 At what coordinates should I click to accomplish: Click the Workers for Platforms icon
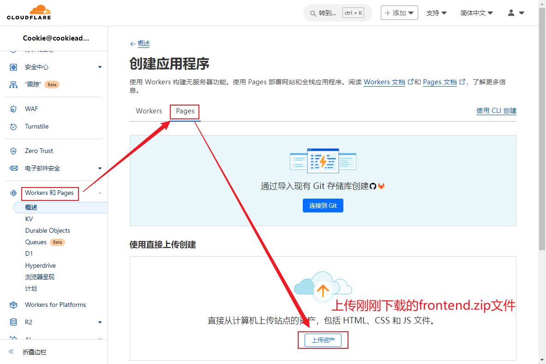tap(14, 305)
